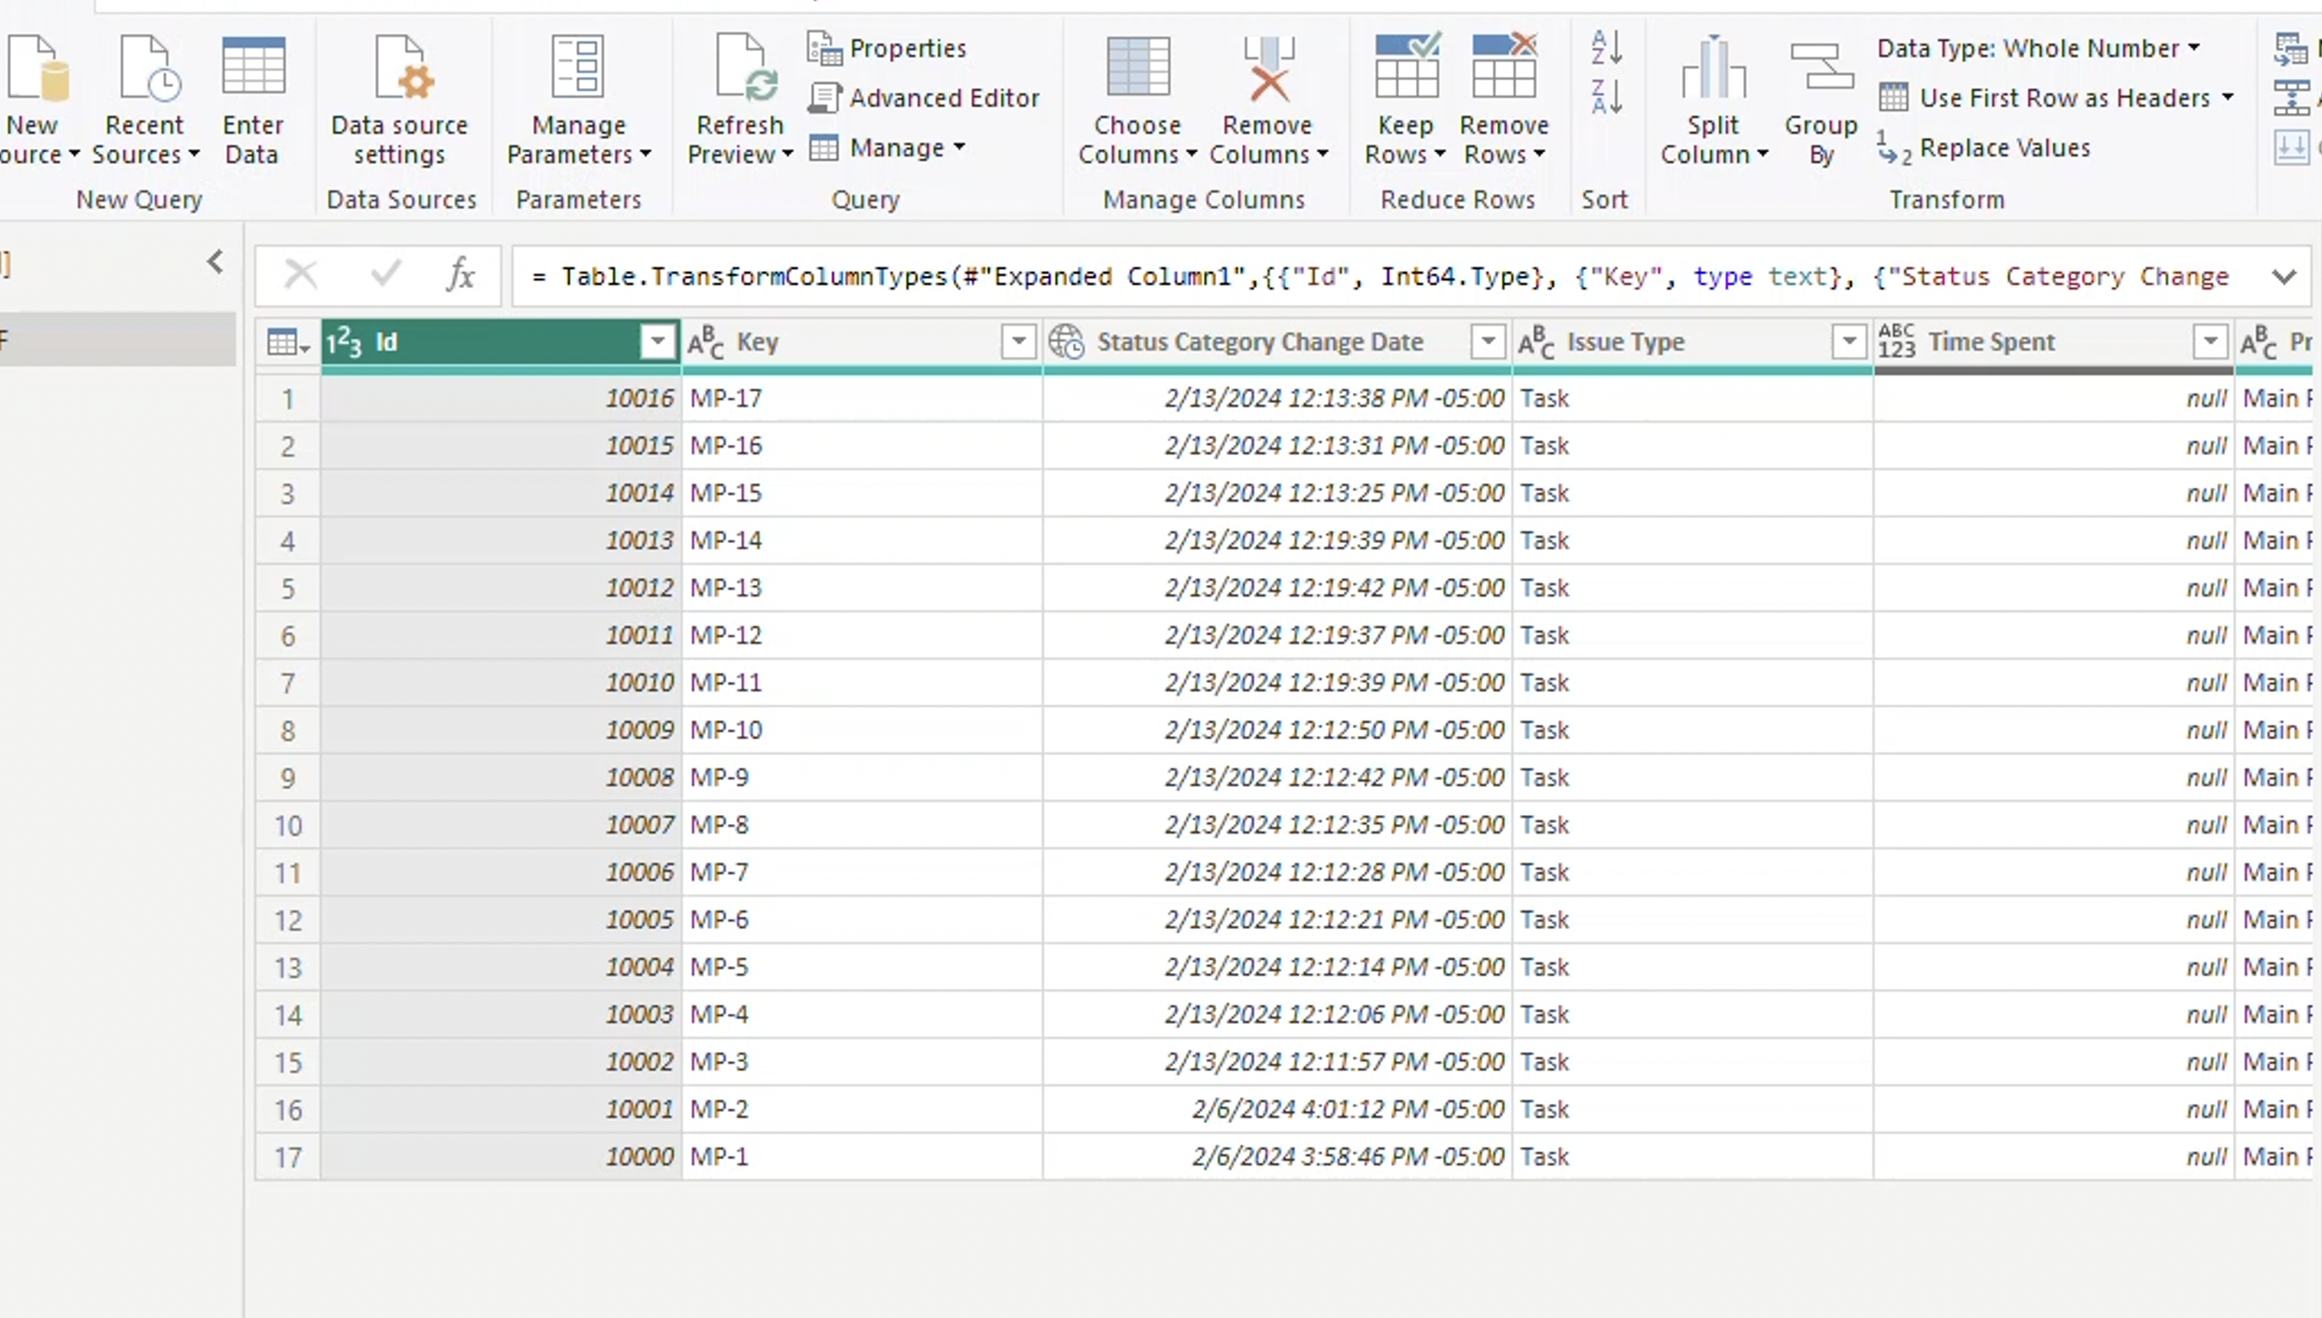Click Key column ABC type icon
The image size is (2322, 1318).
(x=706, y=342)
